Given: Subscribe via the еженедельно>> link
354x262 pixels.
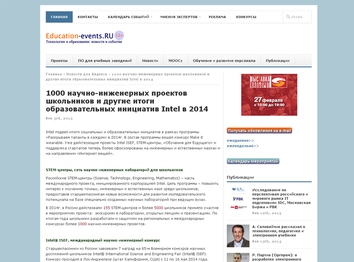Looking at the screenshot, I should (x=242, y=146).
